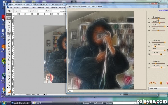Open the taskbar Indirizzo address dropdown
This screenshot has height=105, width=168.
coord(135,103)
